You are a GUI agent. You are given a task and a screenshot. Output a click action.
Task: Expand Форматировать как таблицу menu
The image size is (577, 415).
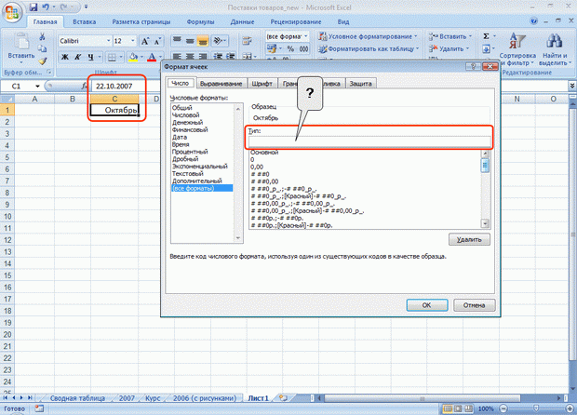[x=369, y=48]
